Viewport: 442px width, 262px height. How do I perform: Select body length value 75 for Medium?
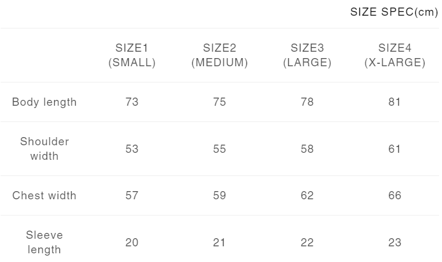pyautogui.click(x=220, y=102)
